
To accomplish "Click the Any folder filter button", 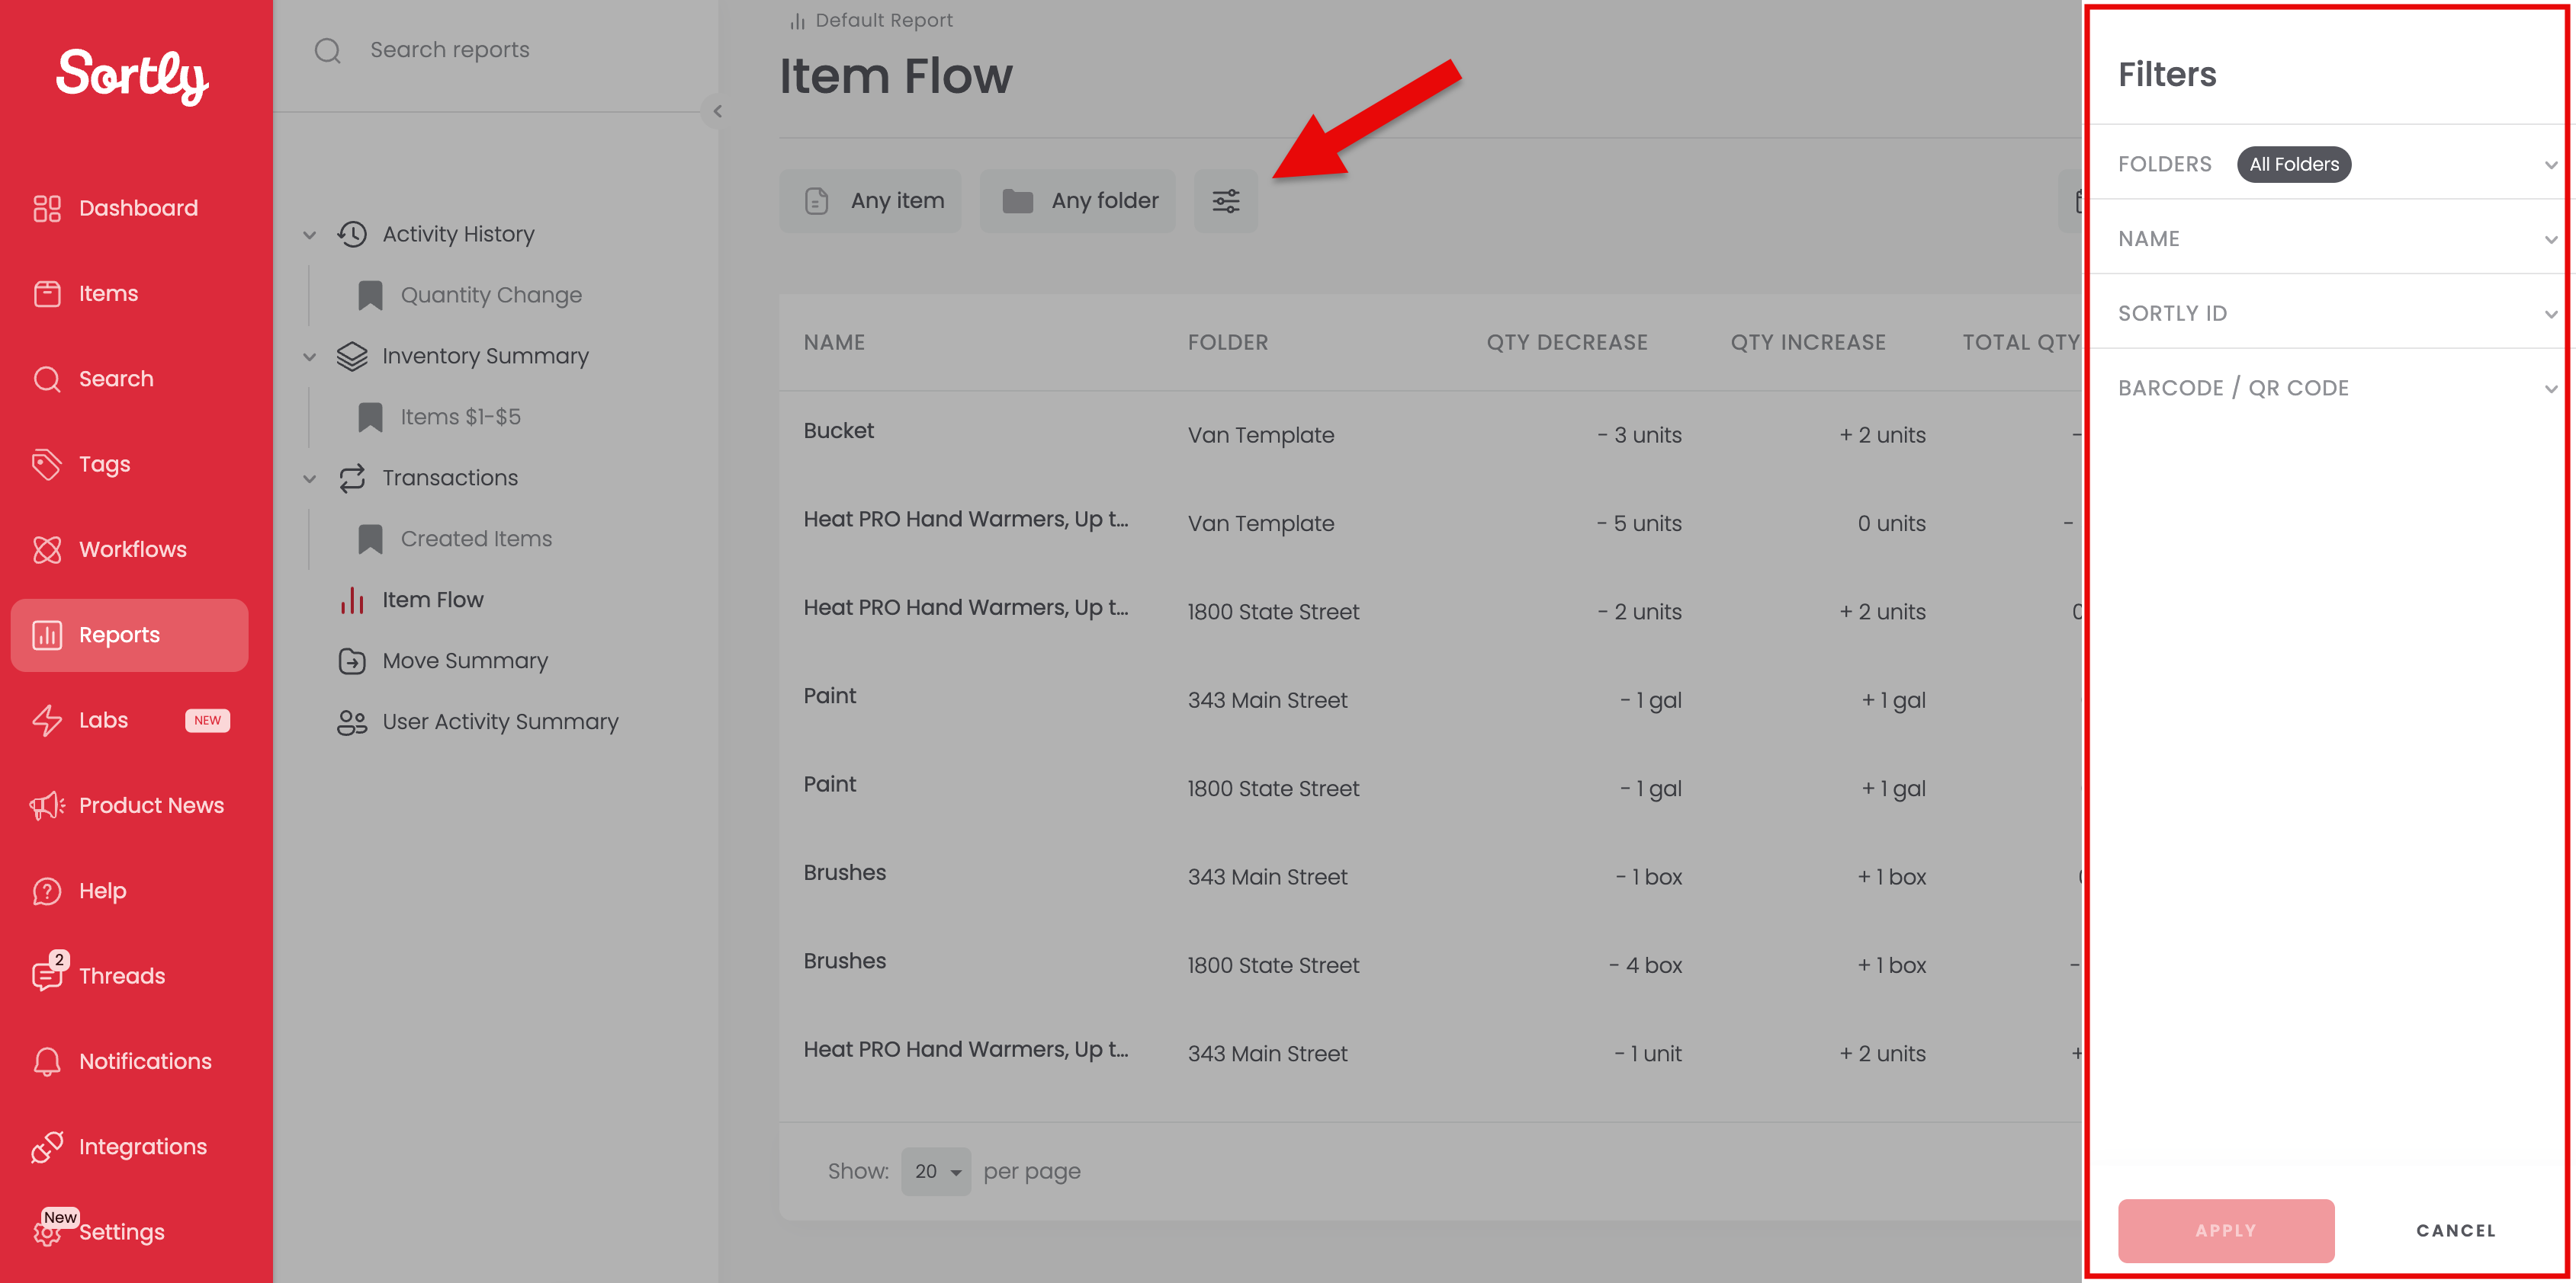I will [x=1078, y=201].
